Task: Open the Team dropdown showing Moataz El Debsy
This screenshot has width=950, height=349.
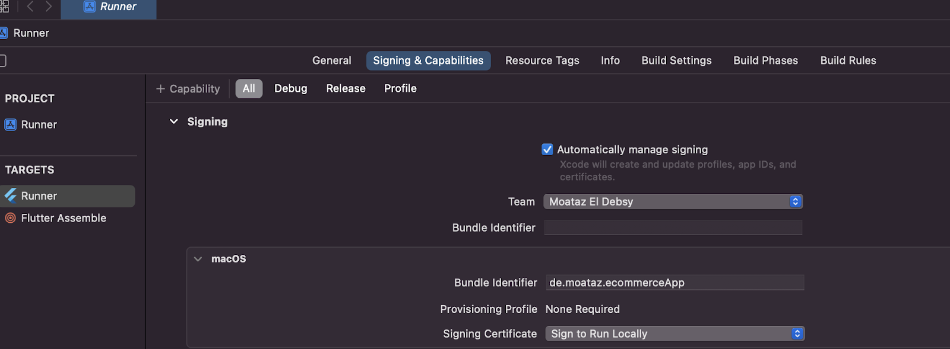Action: pyautogui.click(x=673, y=201)
